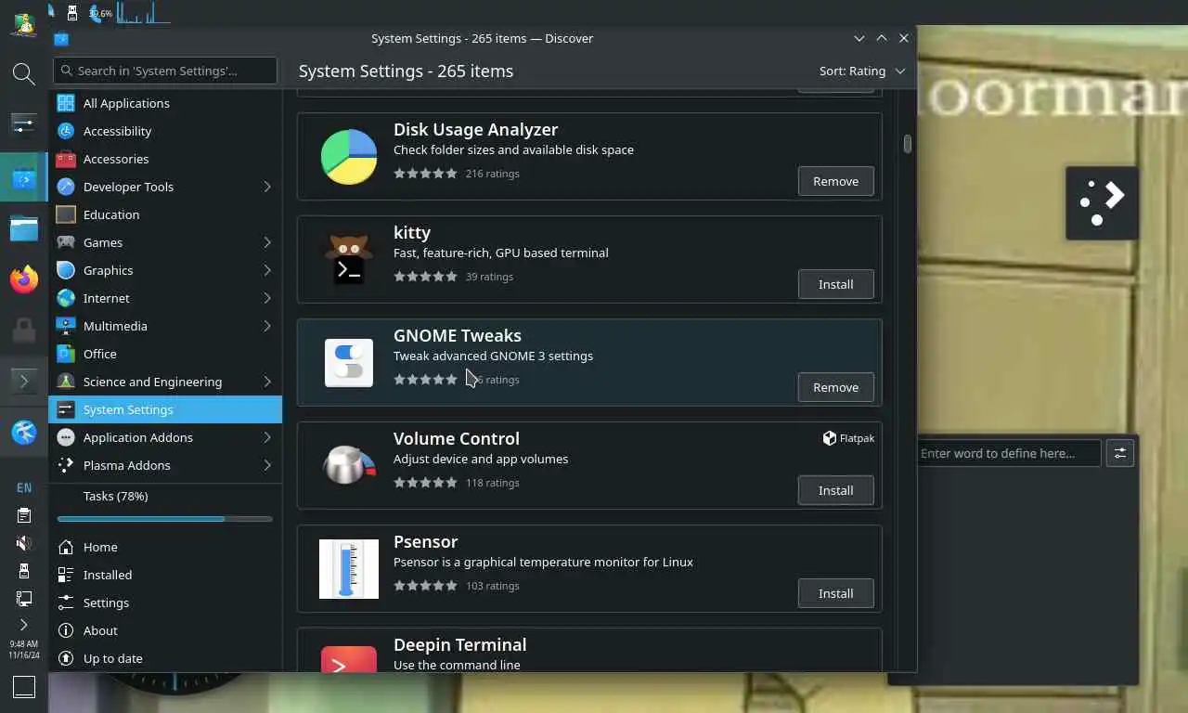Open the All Applications category

point(165,103)
